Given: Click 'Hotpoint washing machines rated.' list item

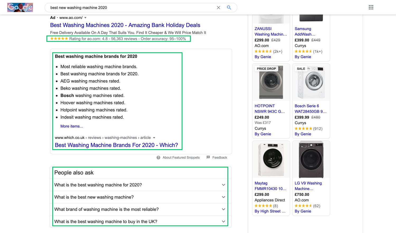Looking at the screenshot, I should tap(94, 110).
